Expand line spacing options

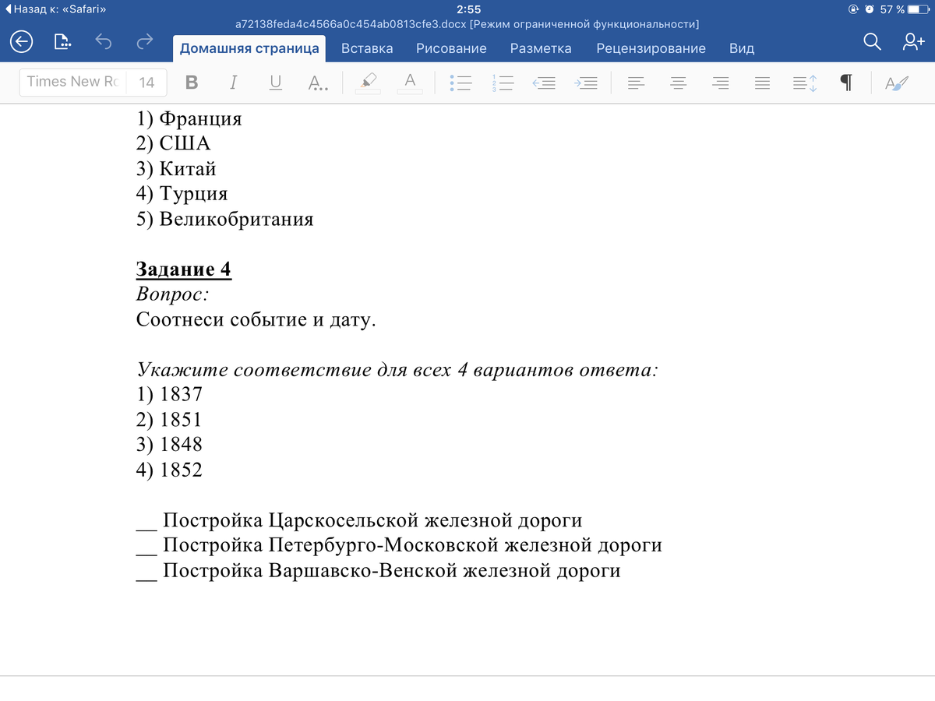(804, 83)
